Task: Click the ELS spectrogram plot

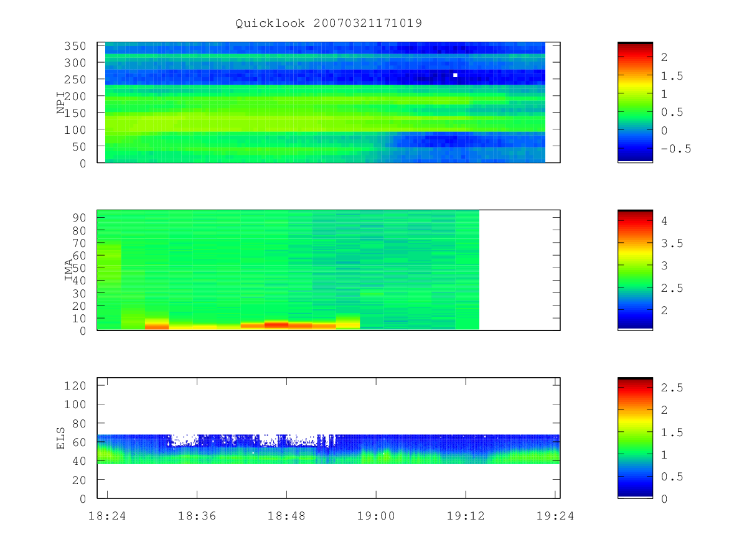Action: 329,438
